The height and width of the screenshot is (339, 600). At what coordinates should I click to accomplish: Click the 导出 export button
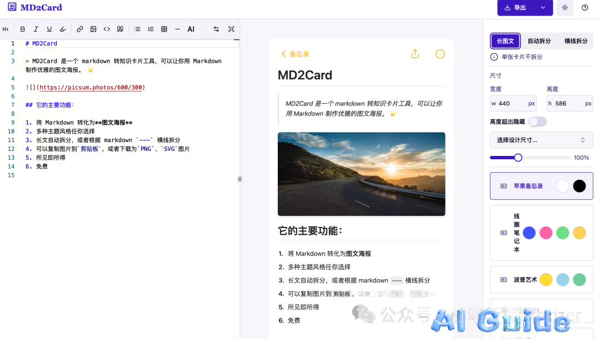click(x=516, y=8)
